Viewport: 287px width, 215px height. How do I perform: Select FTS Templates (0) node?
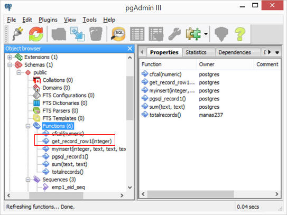(63, 118)
